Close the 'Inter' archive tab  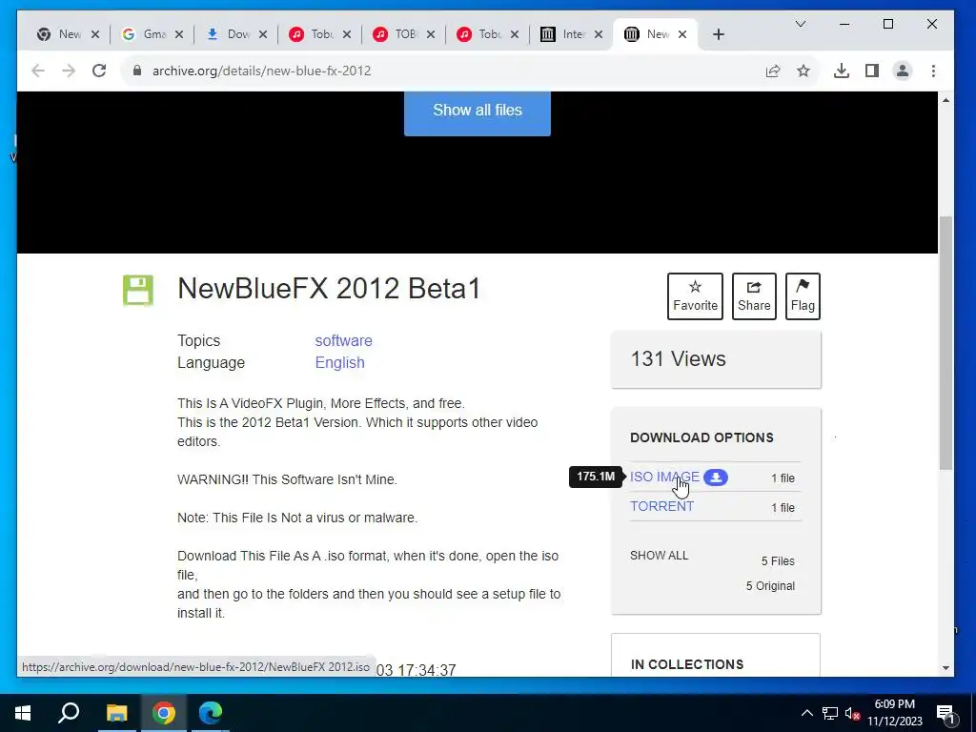coord(599,34)
